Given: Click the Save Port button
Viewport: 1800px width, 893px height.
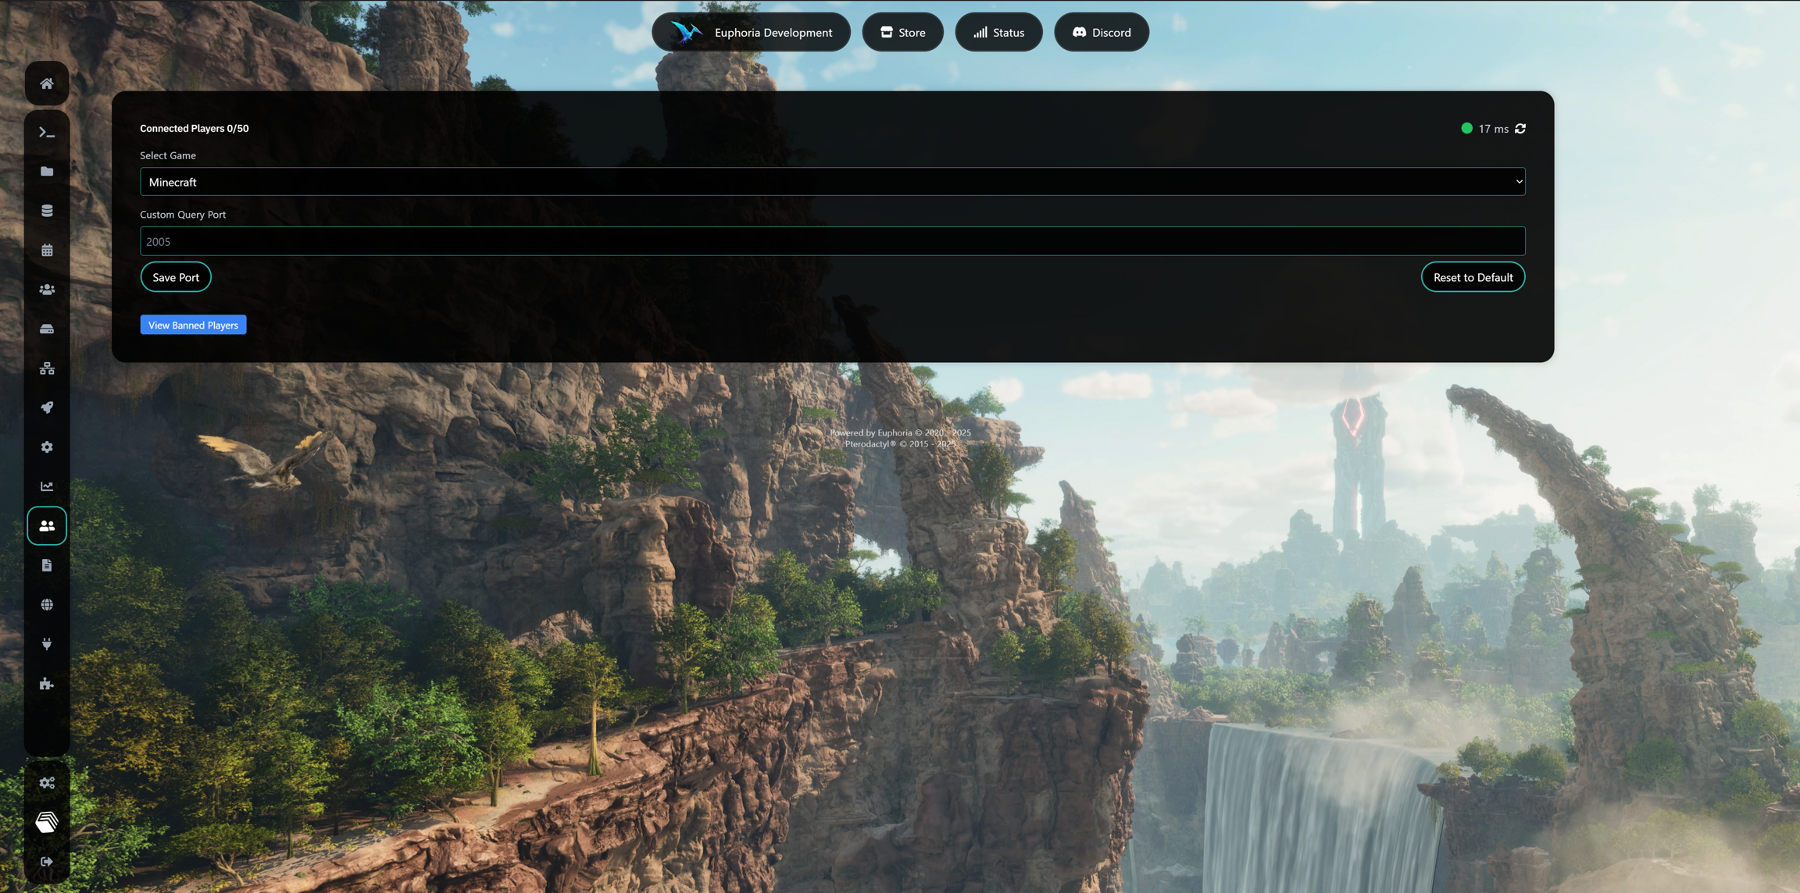Looking at the screenshot, I should [x=176, y=276].
